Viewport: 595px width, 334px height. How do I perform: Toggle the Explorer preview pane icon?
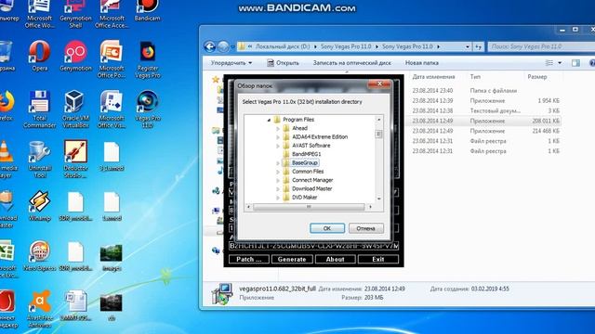pos(575,63)
